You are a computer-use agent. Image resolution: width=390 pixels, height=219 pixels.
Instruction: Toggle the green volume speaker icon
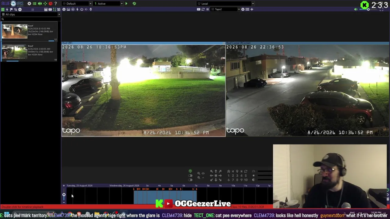click(356, 9)
